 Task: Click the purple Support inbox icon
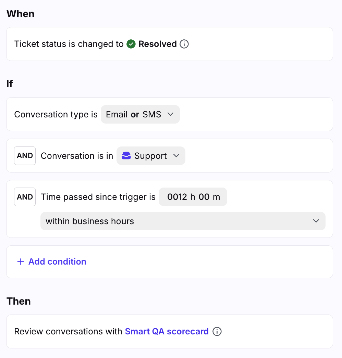(126, 156)
